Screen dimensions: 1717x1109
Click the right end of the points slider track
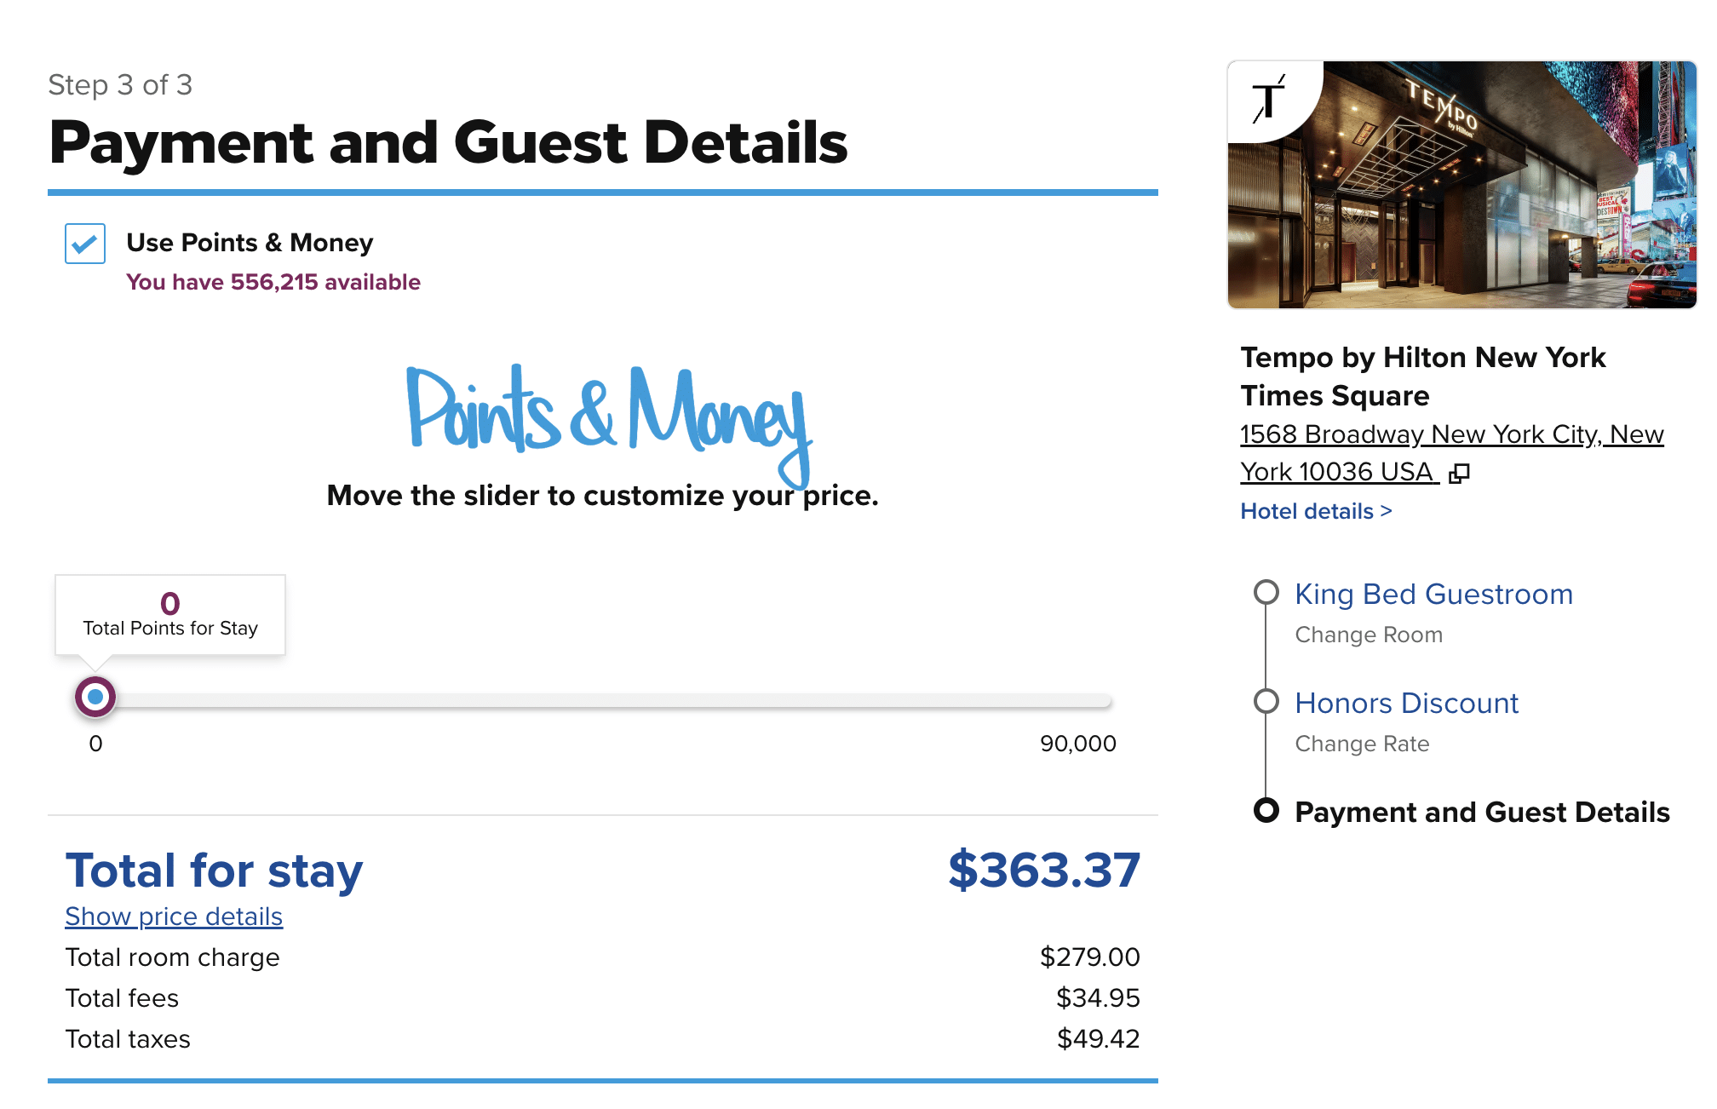pyautogui.click(x=1105, y=700)
